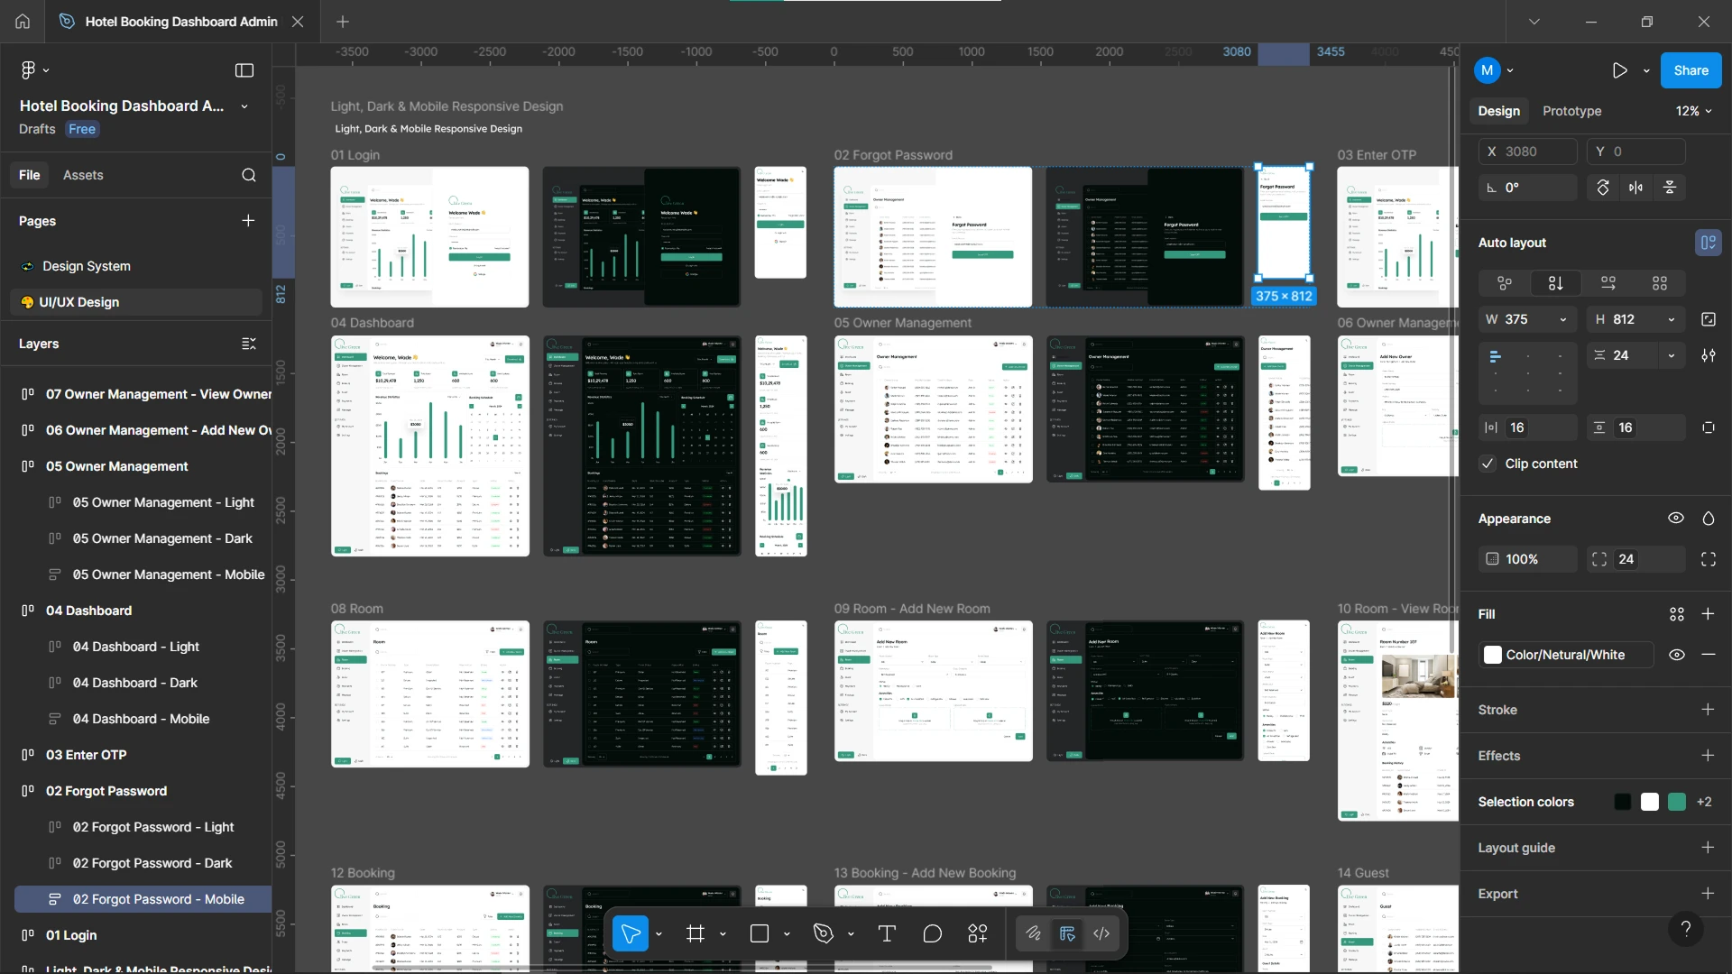Image resolution: width=1732 pixels, height=974 pixels.
Task: Switch to the Assets tab
Action: point(83,175)
